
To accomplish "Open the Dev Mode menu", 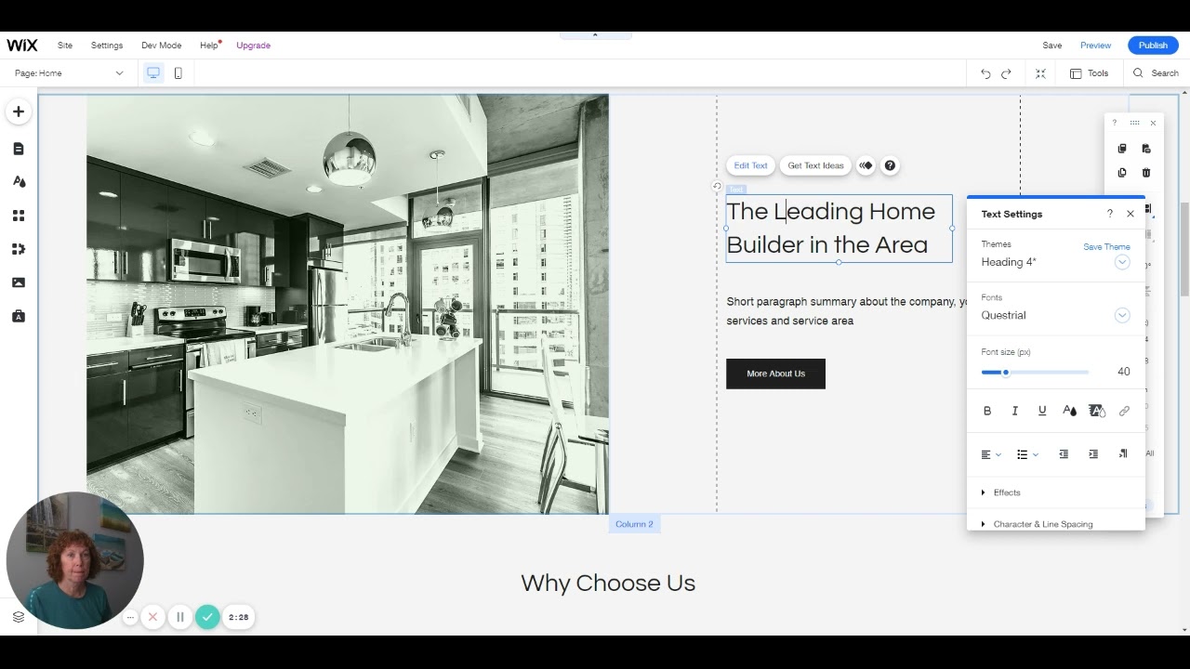I will [x=162, y=45].
